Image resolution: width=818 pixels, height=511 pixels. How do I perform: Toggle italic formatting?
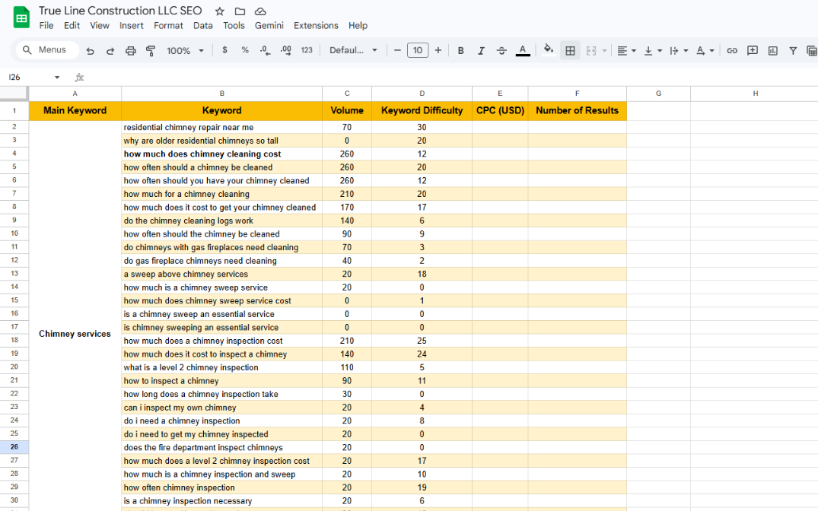click(481, 51)
